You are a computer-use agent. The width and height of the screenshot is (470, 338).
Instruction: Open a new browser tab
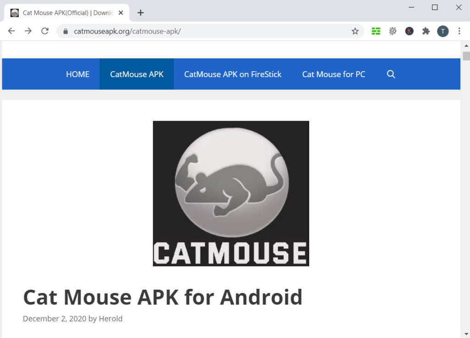(140, 13)
